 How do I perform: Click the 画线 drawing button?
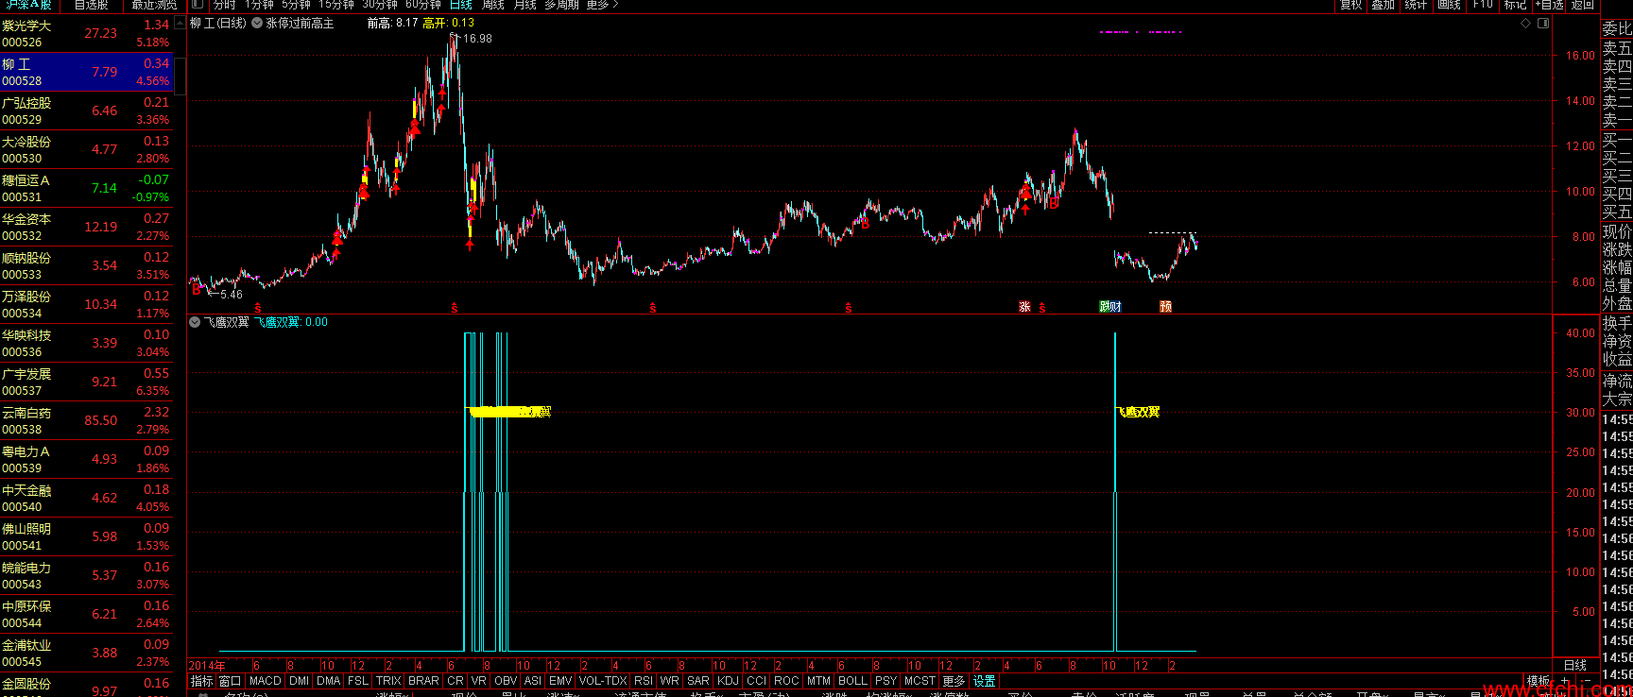(x=1449, y=5)
